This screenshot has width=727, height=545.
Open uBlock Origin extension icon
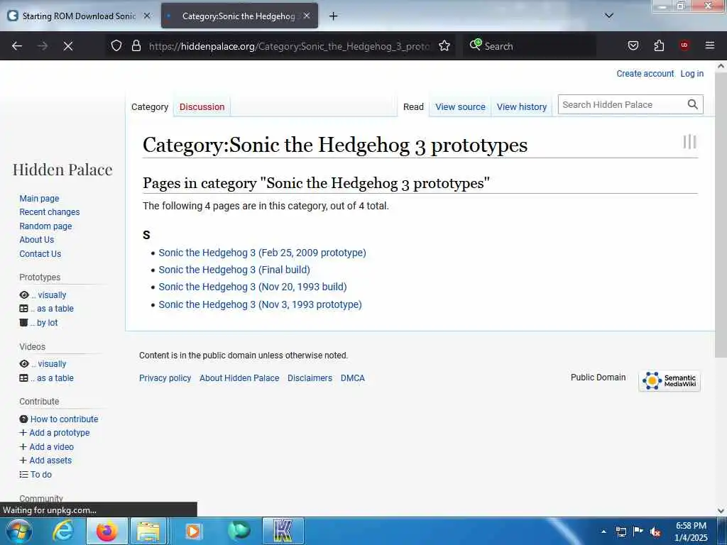click(x=684, y=45)
